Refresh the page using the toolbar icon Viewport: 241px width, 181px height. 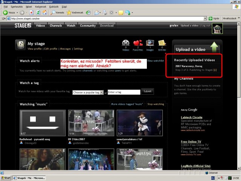38,12
